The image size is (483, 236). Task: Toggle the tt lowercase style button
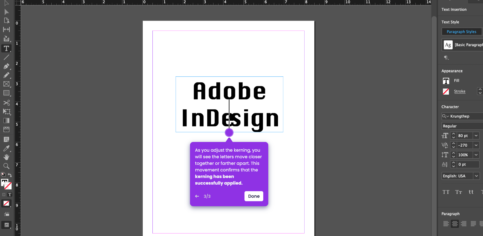(x=471, y=192)
